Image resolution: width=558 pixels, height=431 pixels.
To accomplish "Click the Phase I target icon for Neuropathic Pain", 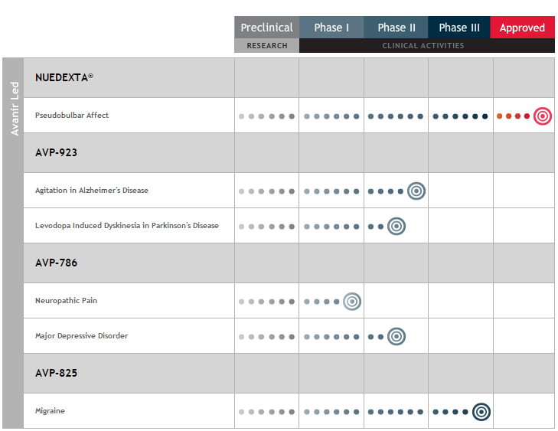I will 352,302.
